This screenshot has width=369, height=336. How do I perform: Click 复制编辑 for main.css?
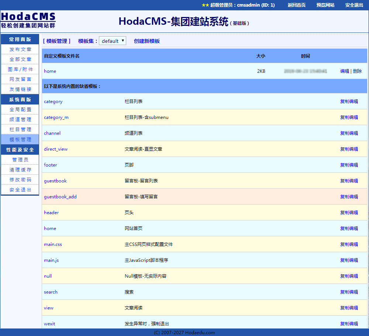[349, 244]
